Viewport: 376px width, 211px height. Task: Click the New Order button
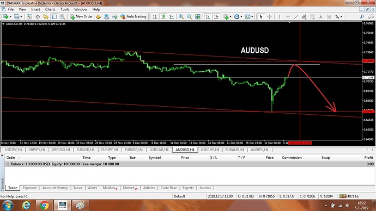click(x=82, y=16)
